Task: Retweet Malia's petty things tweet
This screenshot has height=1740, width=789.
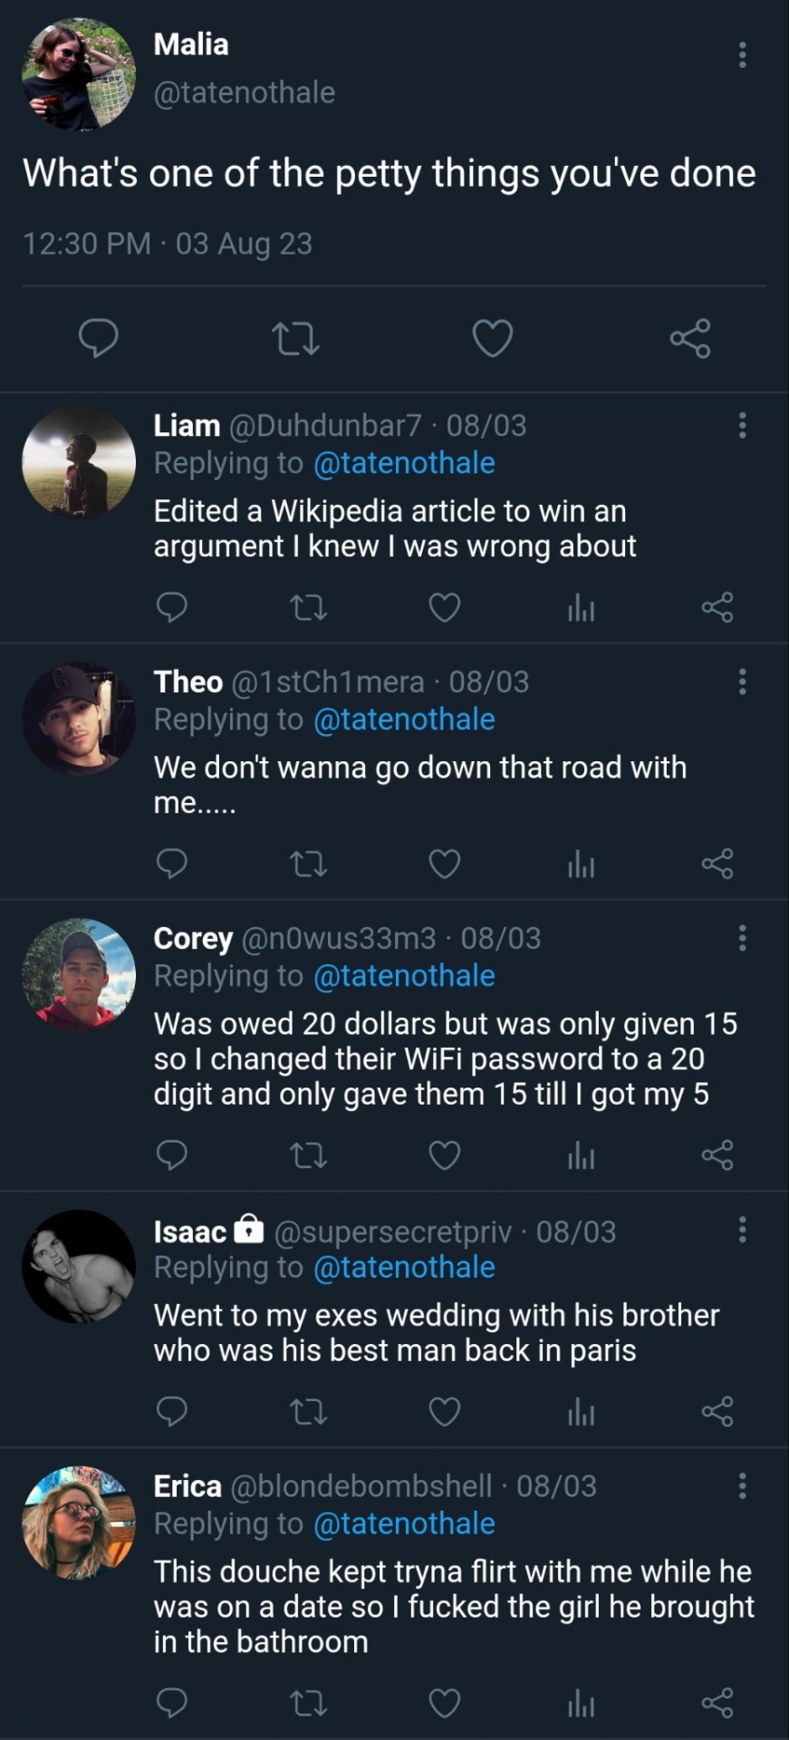Action: (x=295, y=338)
